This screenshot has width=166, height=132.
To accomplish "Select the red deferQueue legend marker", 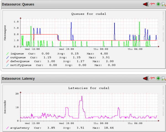I will pyautogui.click(x=7, y=61).
